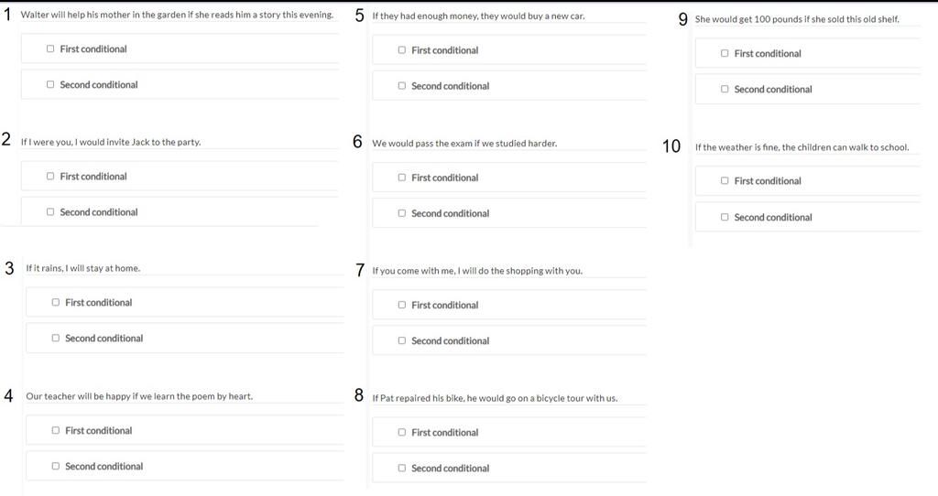Image resolution: width=938 pixels, height=496 pixels.
Task: Check Second conditional for question 5
Action: click(x=402, y=86)
